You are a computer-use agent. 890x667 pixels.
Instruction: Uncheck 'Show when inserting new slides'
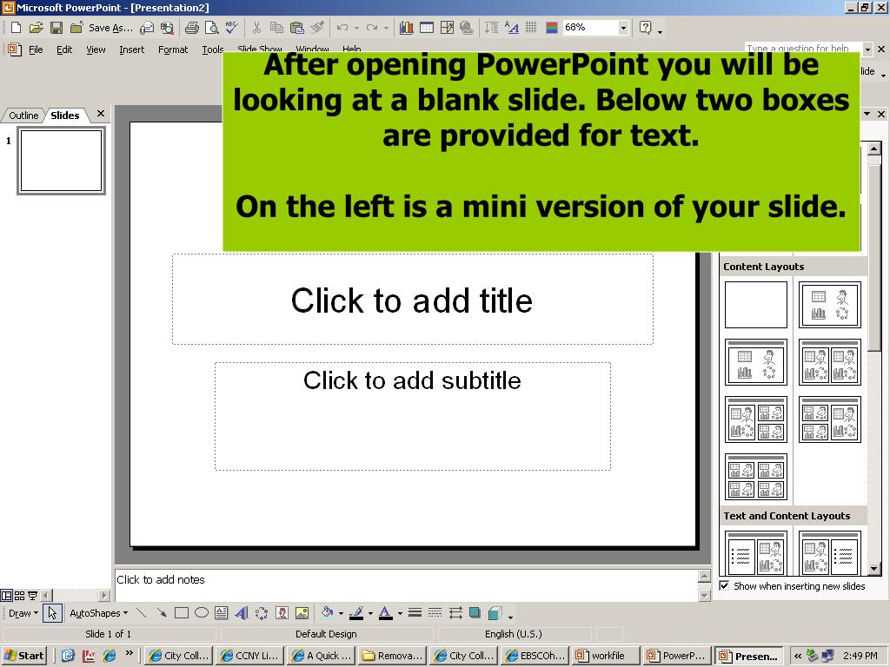click(724, 586)
